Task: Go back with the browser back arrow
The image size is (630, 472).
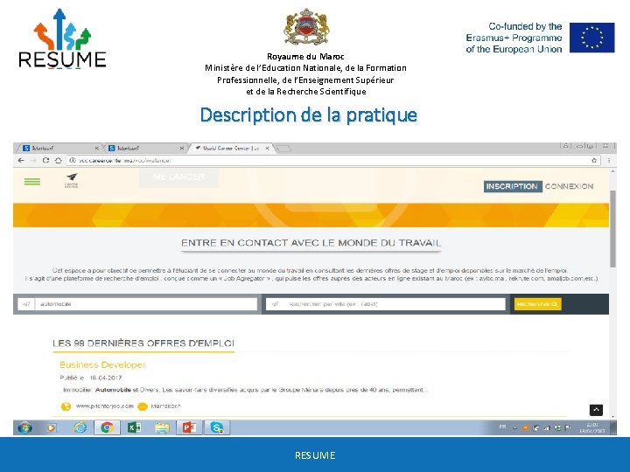Action: 21,160
